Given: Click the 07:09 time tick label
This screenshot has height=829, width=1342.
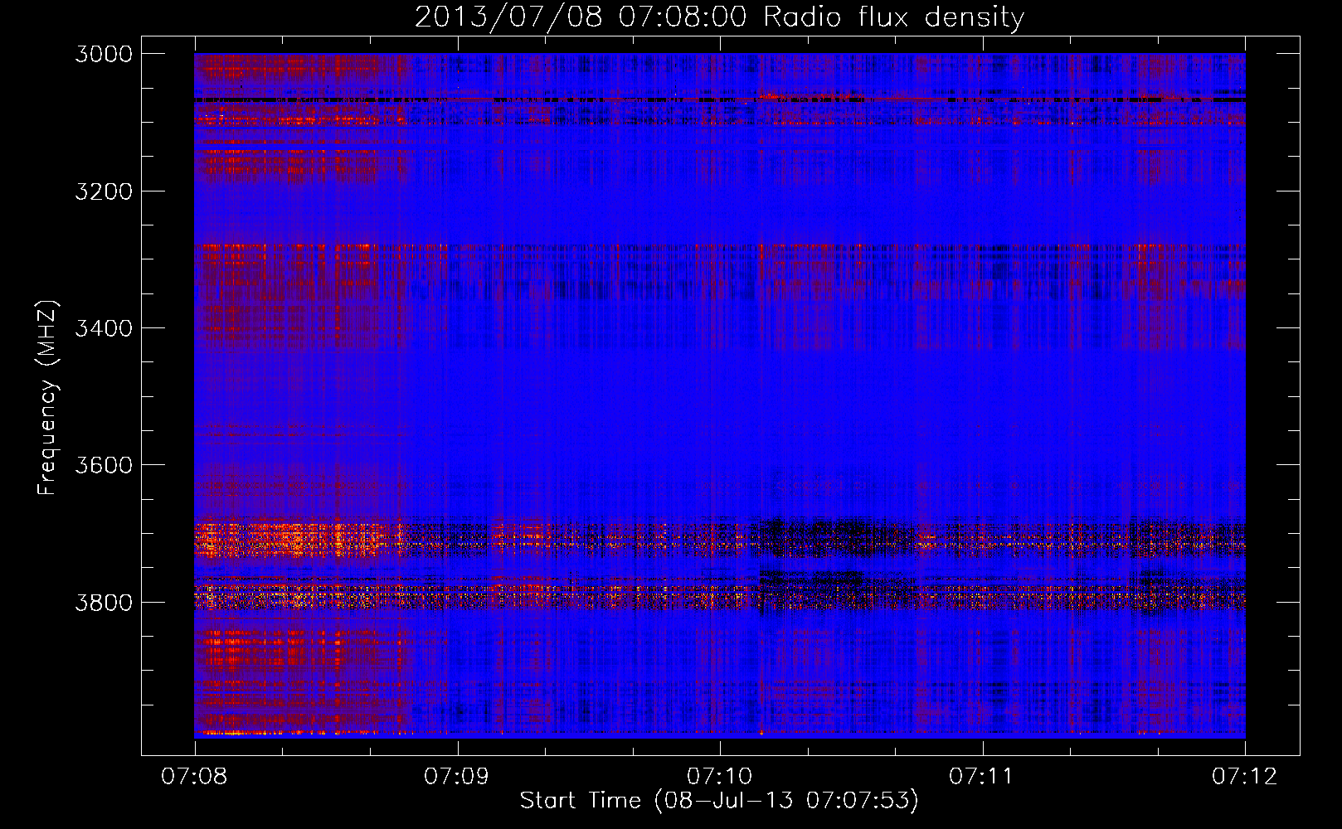Looking at the screenshot, I should (x=457, y=777).
